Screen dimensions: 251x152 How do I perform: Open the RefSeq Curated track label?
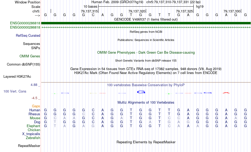click(x=28, y=36)
